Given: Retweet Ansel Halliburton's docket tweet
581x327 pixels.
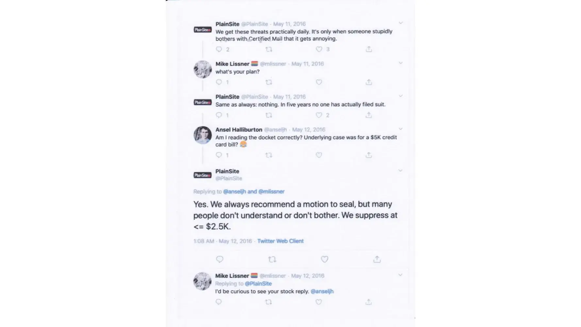Looking at the screenshot, I should coord(269,155).
